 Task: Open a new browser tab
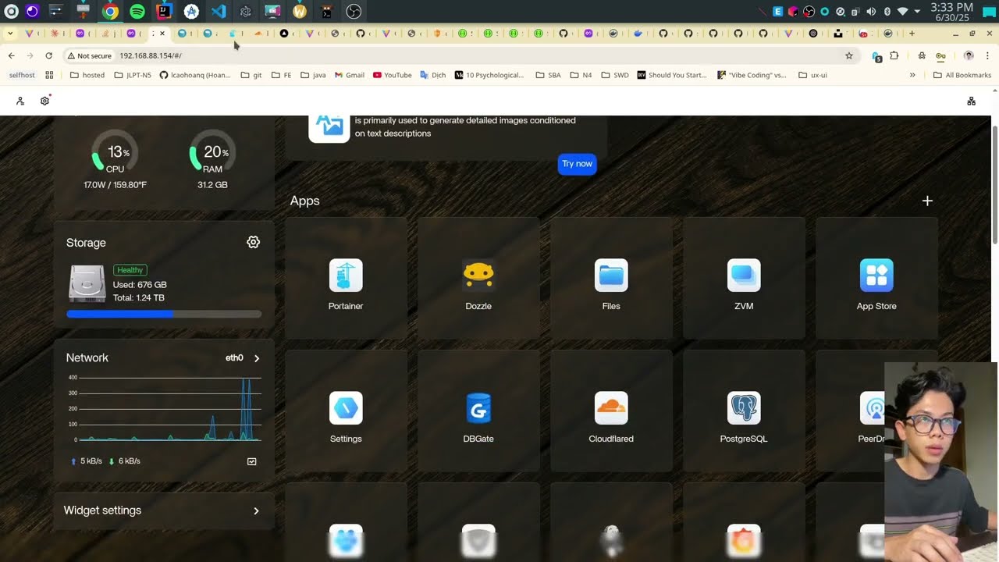tap(912, 34)
